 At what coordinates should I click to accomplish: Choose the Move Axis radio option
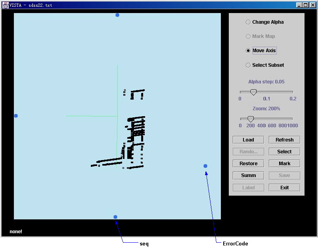click(248, 51)
